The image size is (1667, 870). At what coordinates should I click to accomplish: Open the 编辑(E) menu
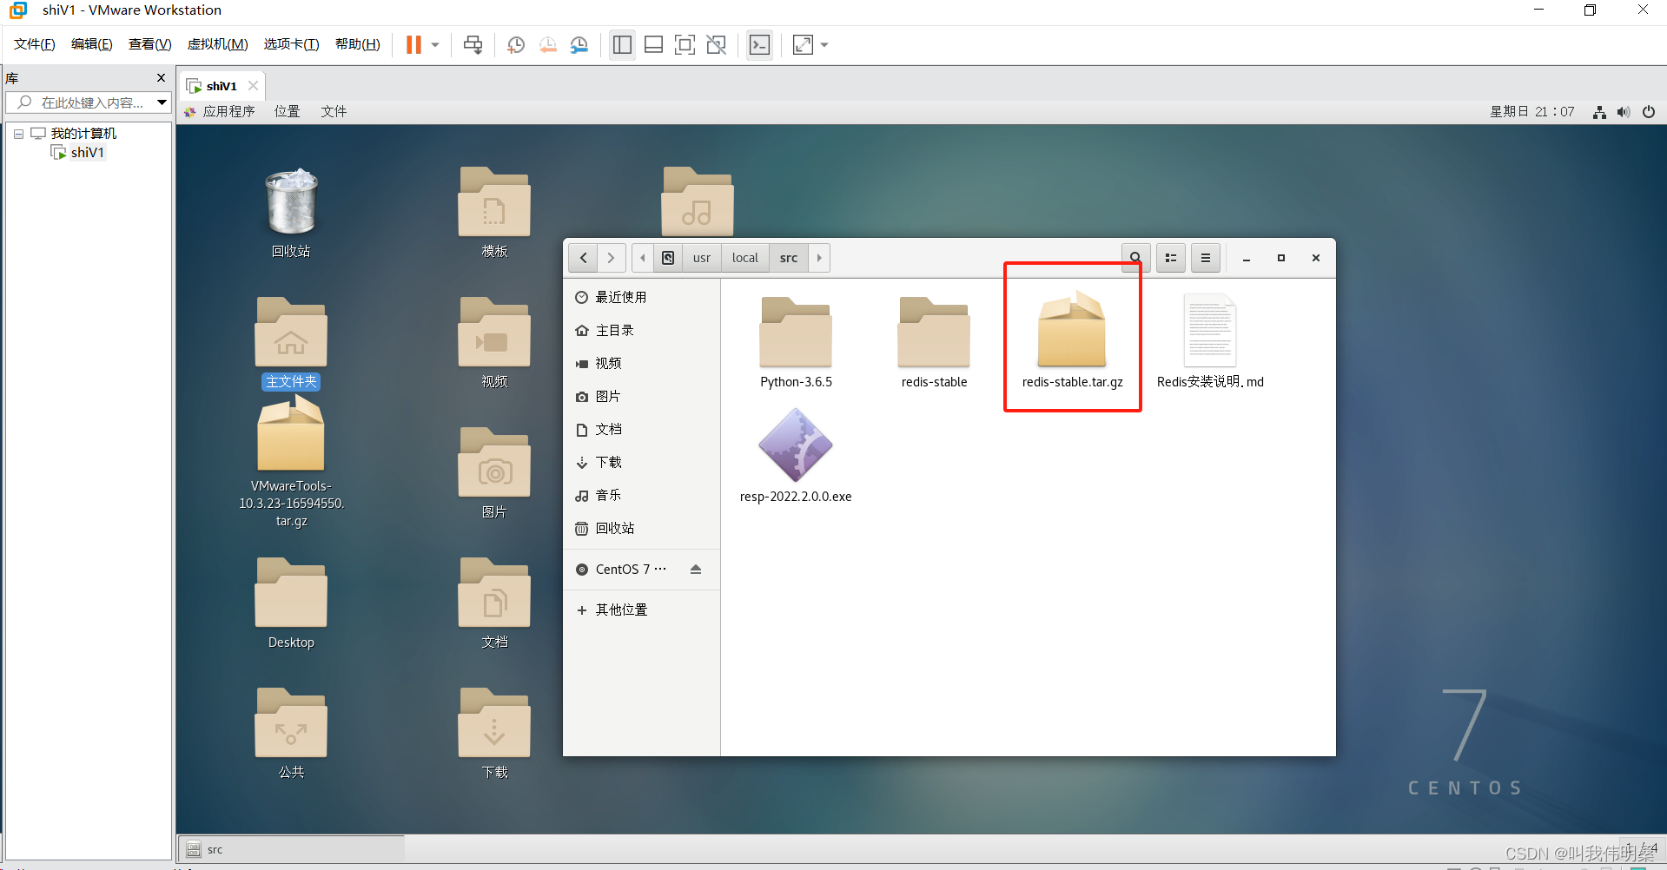pos(92,44)
